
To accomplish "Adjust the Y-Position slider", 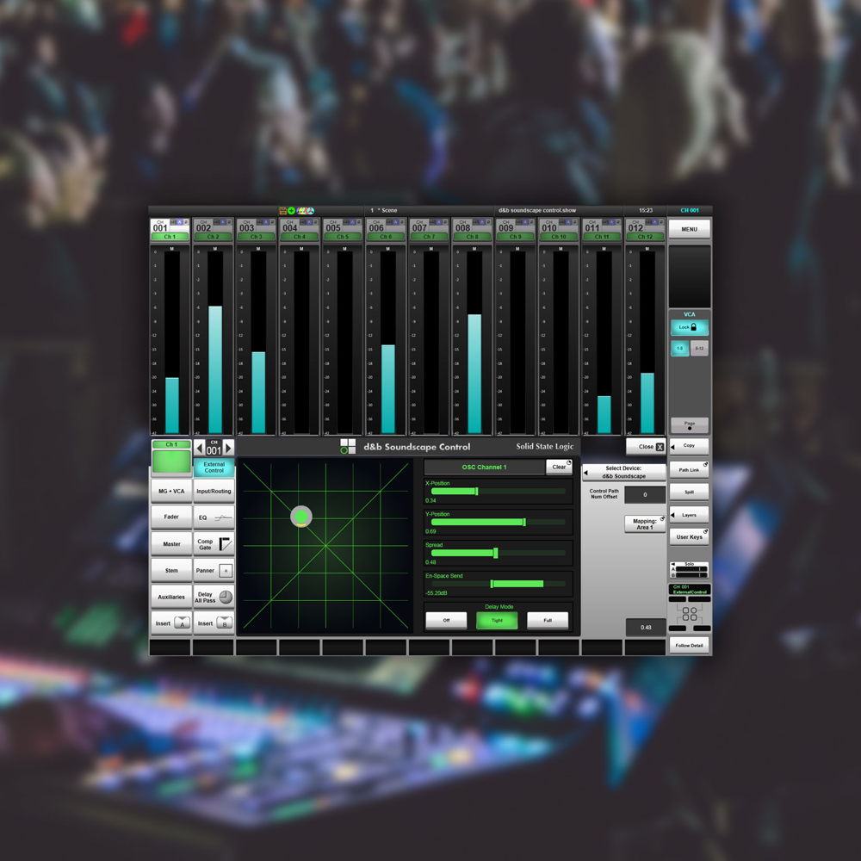I will pos(498,523).
